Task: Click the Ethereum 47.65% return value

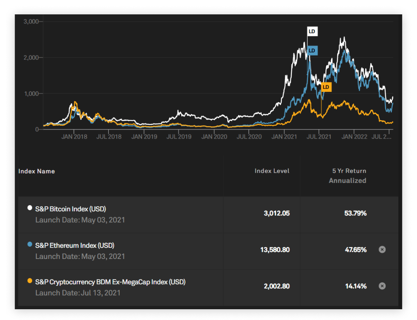Action: (x=355, y=250)
